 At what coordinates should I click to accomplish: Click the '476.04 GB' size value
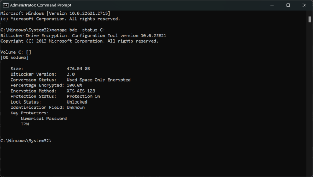click(78, 69)
